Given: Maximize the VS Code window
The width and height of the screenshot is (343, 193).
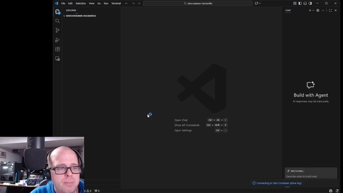Looking at the screenshot, I should click(x=326, y=3).
